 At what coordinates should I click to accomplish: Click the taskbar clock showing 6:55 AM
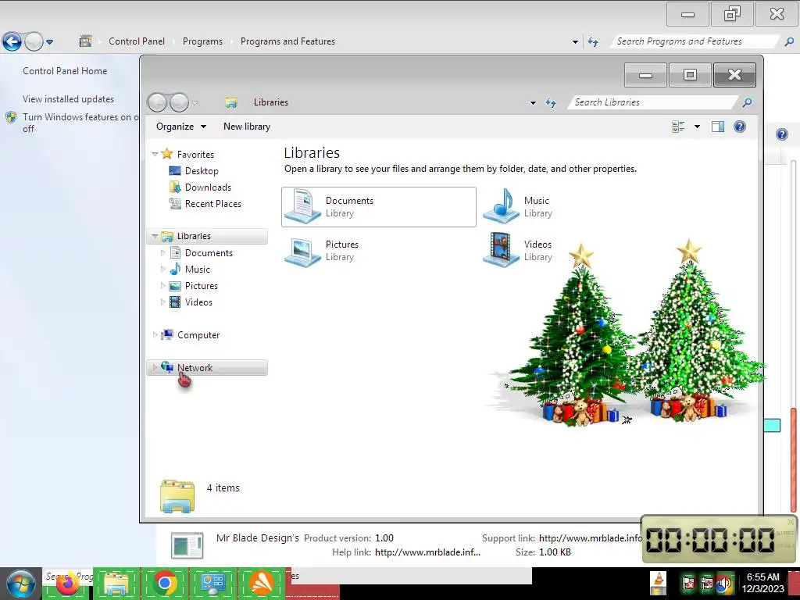click(763, 583)
